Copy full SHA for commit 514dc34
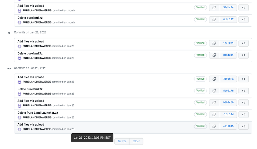Image resolution: width=257 pixels, height=149 pixels. (x=214, y=7)
